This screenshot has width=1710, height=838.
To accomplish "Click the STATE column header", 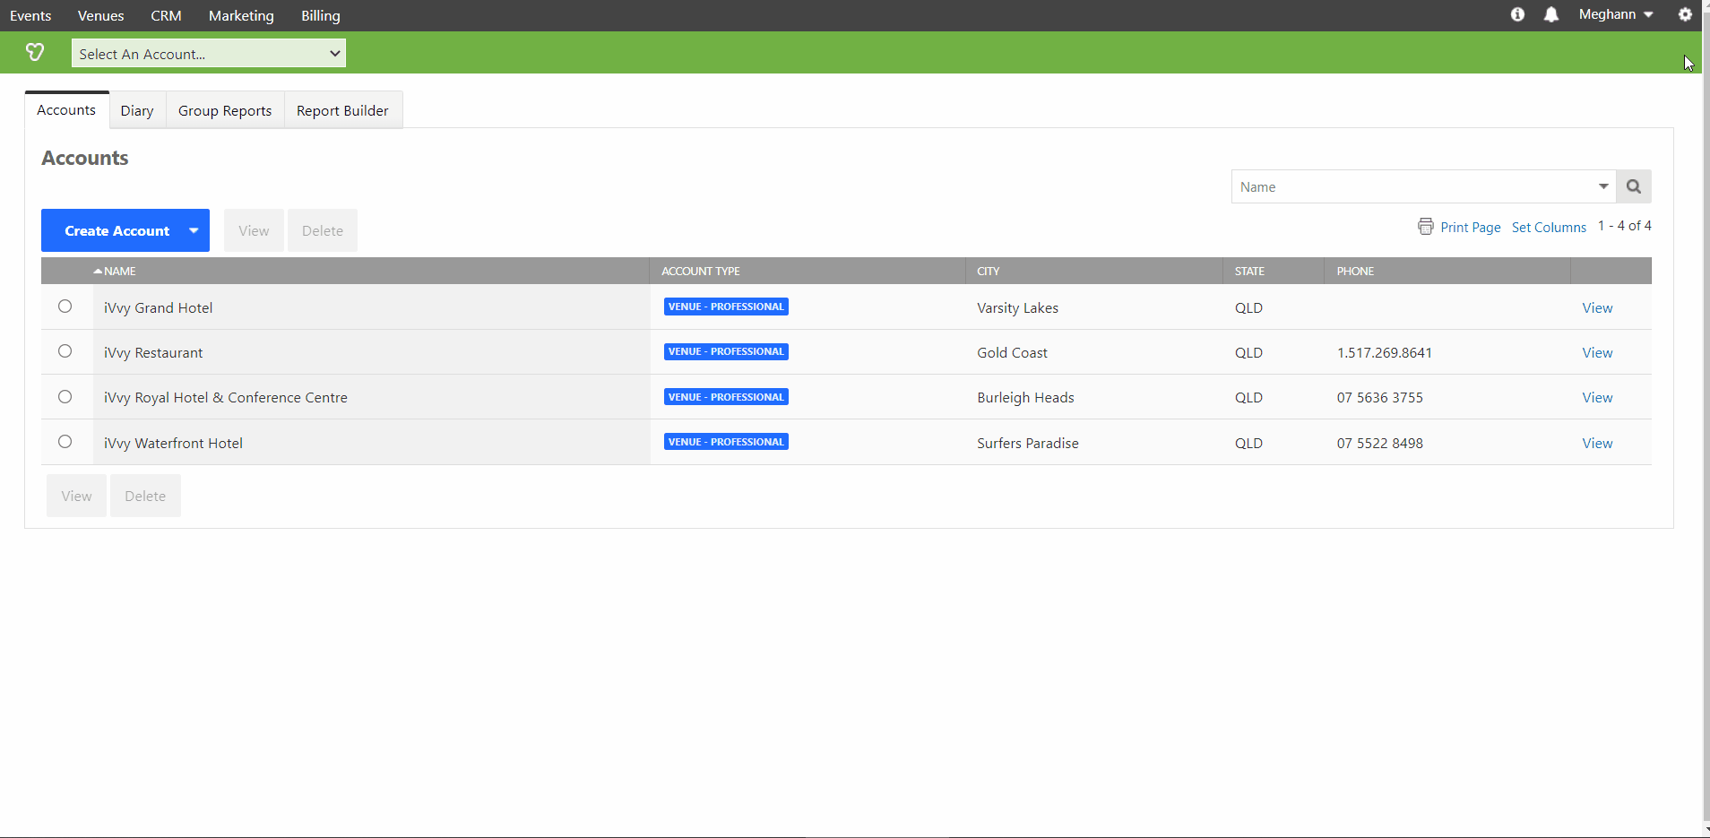I will coord(1249,271).
